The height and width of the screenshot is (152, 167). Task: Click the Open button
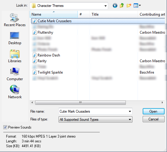(153, 111)
